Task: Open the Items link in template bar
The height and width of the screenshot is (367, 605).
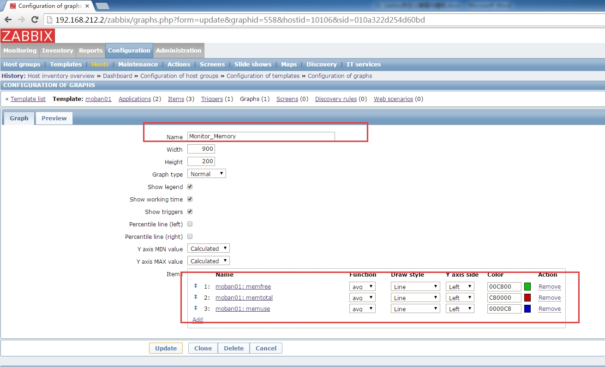Action: click(x=176, y=99)
